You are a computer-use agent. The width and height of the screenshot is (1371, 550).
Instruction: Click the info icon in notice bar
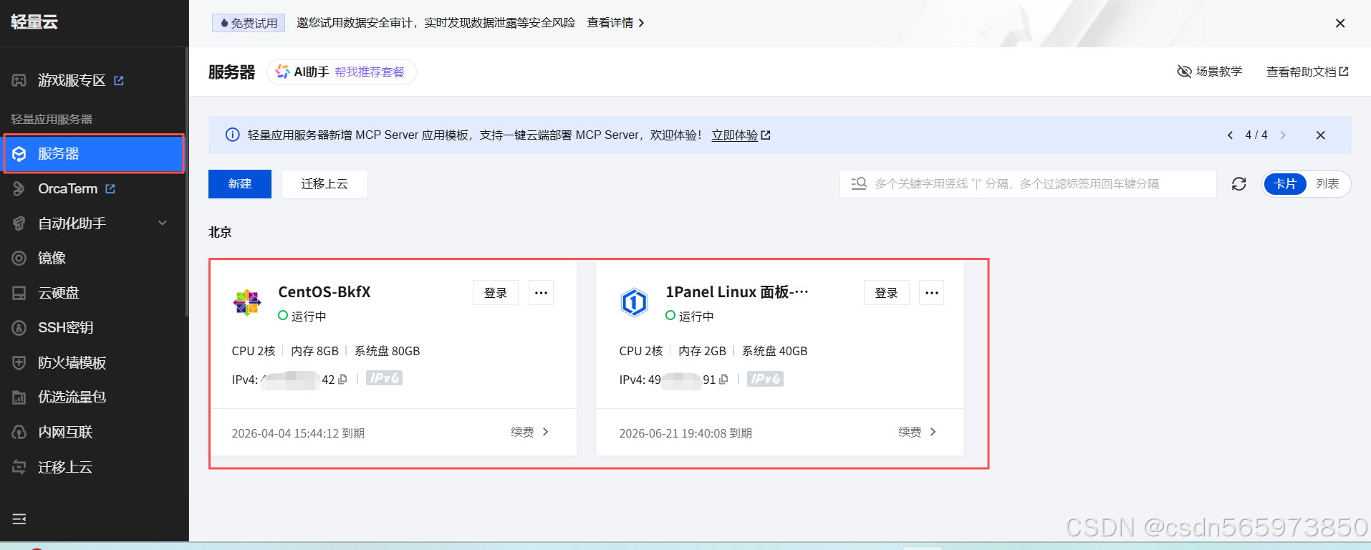click(x=233, y=135)
